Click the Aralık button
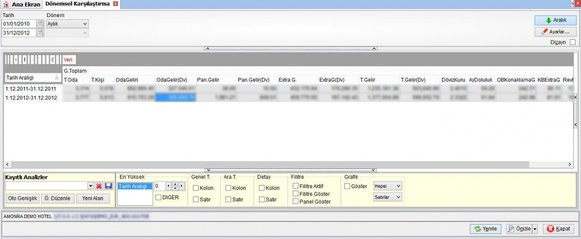 (556, 20)
